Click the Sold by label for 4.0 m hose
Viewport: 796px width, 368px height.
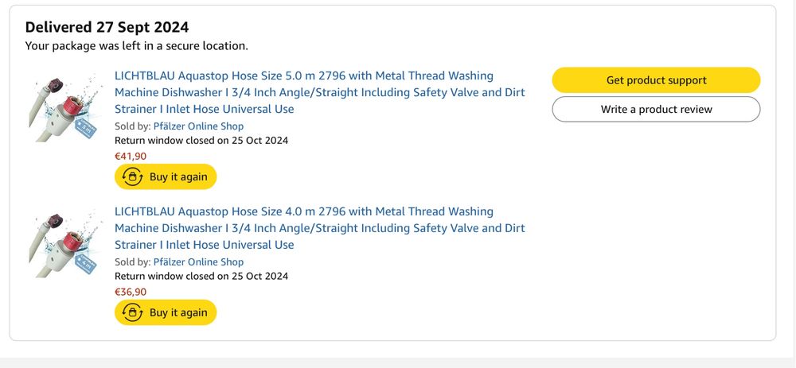pyautogui.click(x=132, y=262)
